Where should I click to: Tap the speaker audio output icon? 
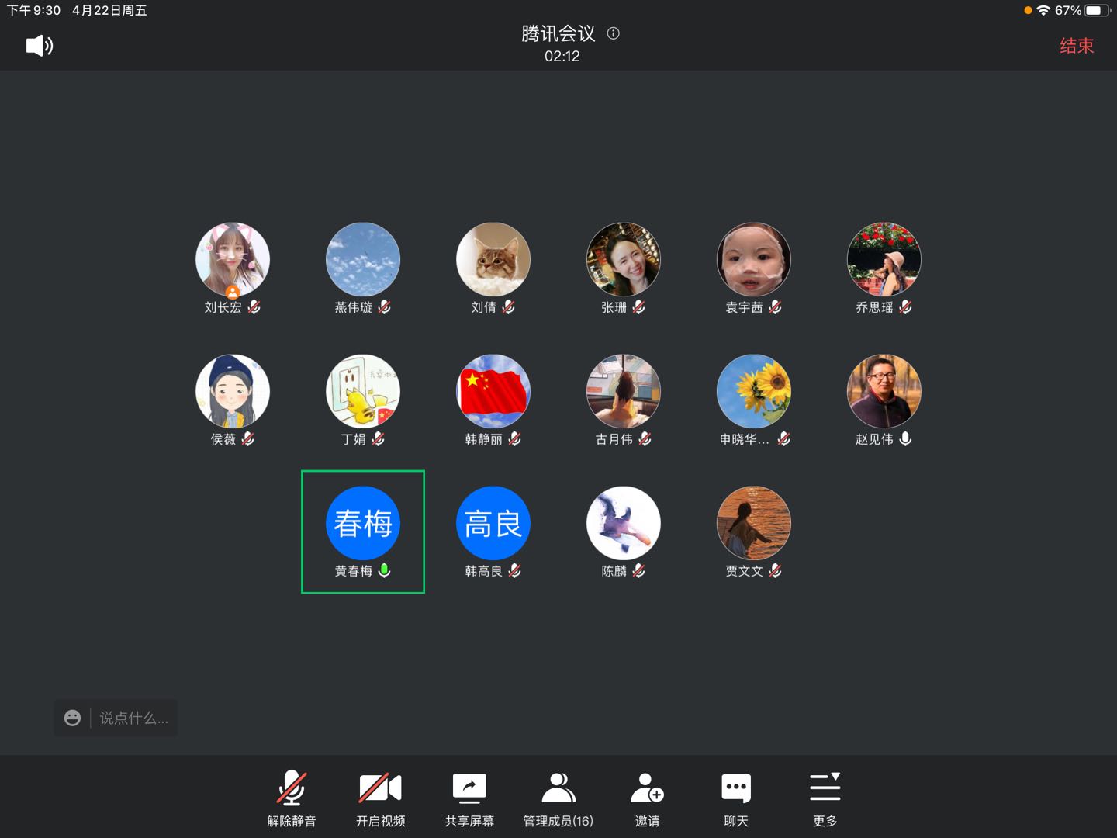pyautogui.click(x=39, y=46)
